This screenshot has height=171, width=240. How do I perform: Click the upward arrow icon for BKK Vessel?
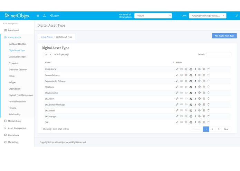pos(195,110)
